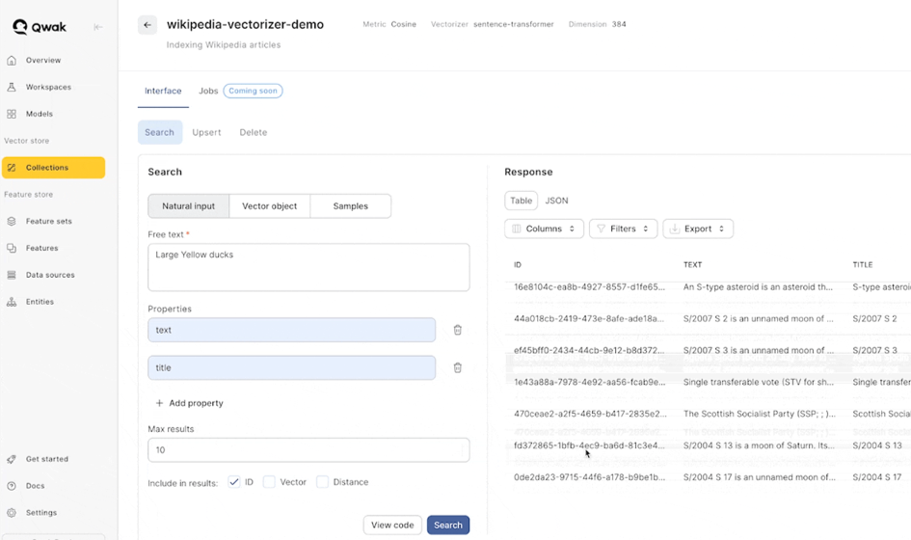Collapse the sidebar using the collapse icon

point(98,27)
